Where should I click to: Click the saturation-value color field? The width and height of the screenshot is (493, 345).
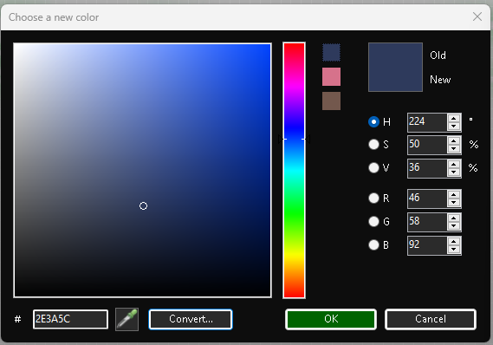point(142,170)
